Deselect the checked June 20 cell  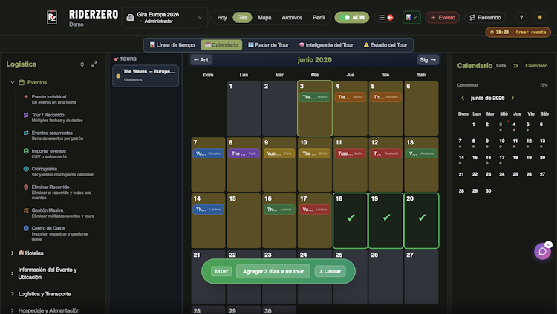[421, 221]
